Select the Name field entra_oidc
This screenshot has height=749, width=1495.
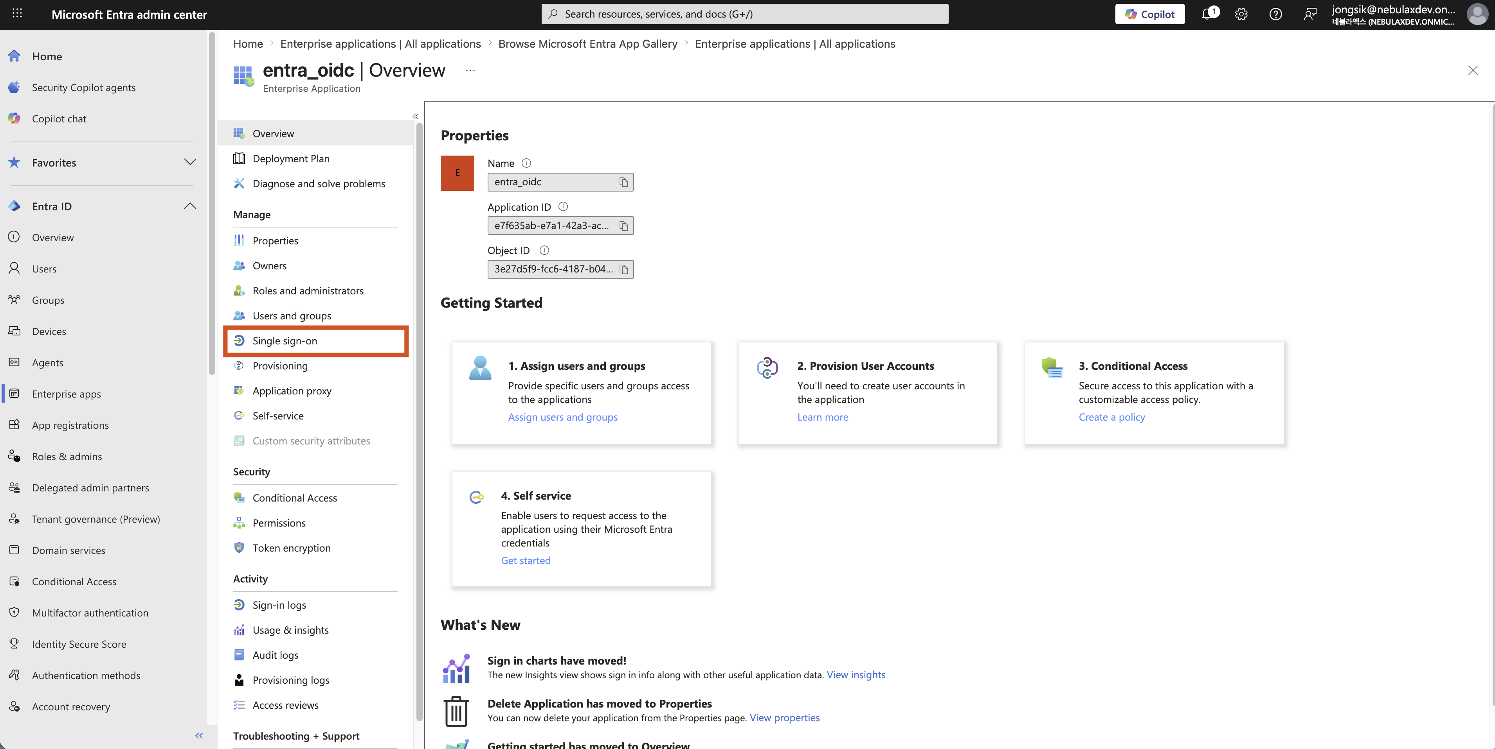560,182
